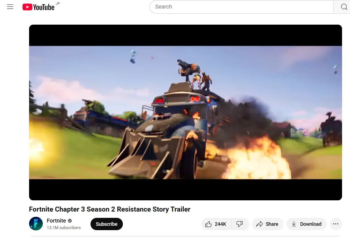Click the verified badge beside Fortnite

(70, 221)
